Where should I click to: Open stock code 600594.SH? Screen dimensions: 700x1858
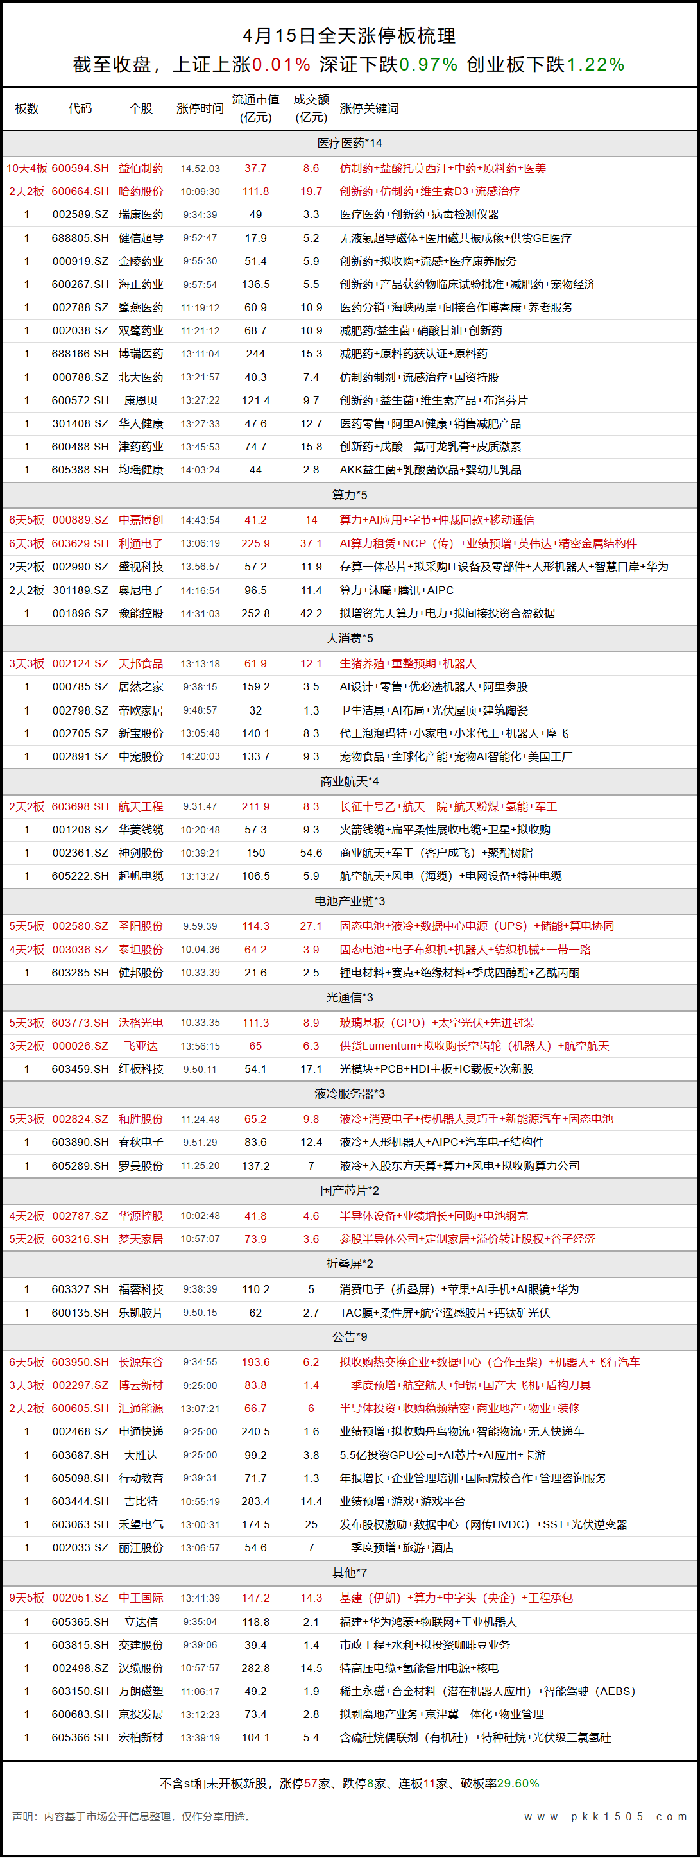[80, 168]
